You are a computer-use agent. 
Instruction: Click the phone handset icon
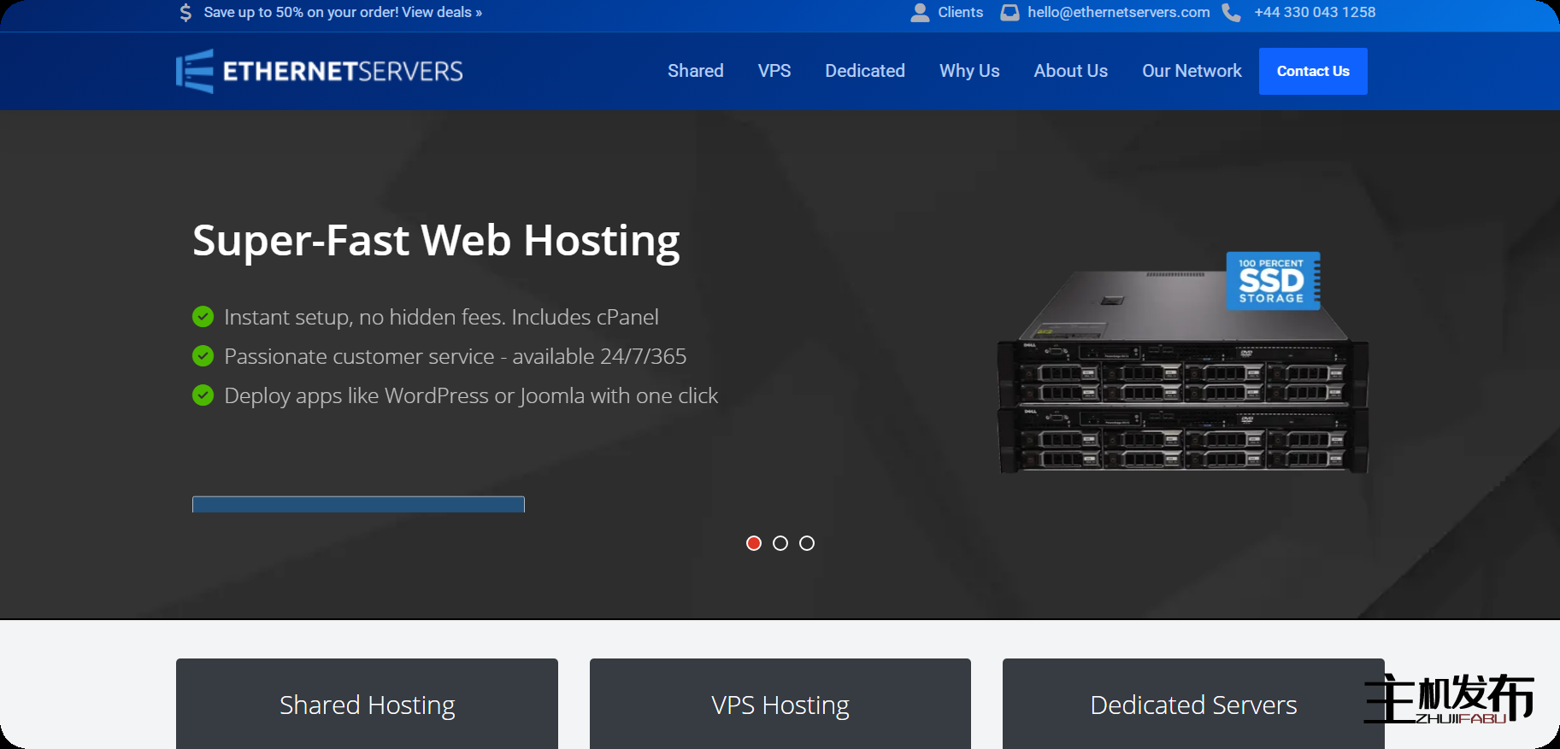1231,13
